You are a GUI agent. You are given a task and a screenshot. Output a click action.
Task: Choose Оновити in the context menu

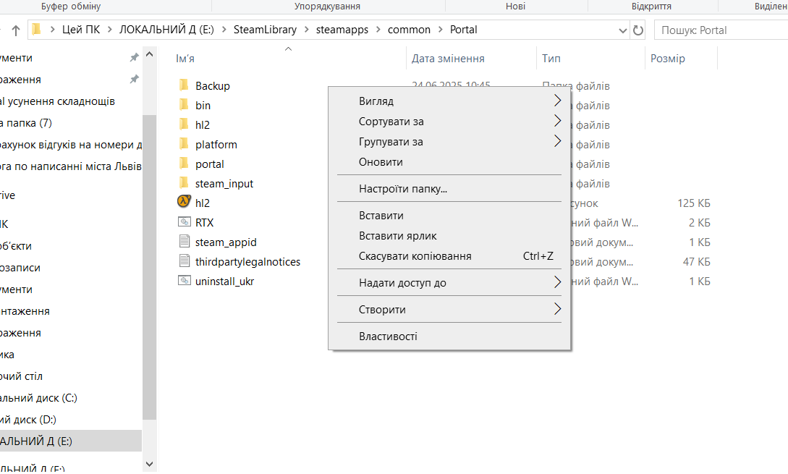click(x=449, y=162)
